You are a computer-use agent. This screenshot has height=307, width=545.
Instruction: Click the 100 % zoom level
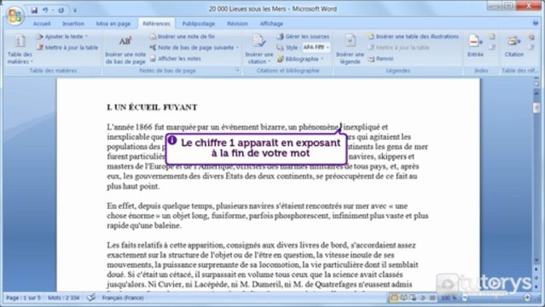[x=448, y=298]
